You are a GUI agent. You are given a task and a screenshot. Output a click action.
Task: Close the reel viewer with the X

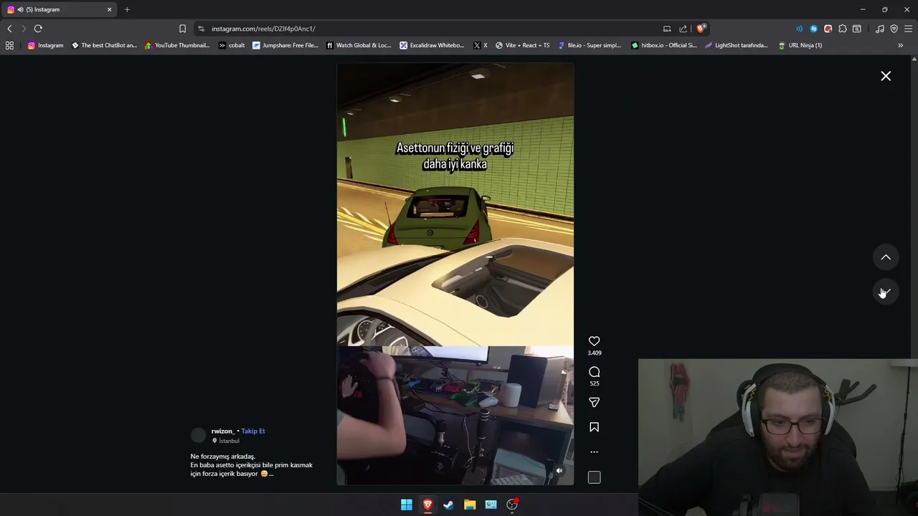coord(886,76)
